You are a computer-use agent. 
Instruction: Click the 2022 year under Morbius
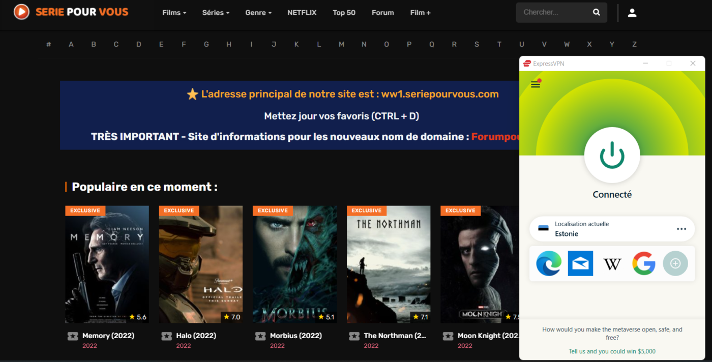click(277, 346)
